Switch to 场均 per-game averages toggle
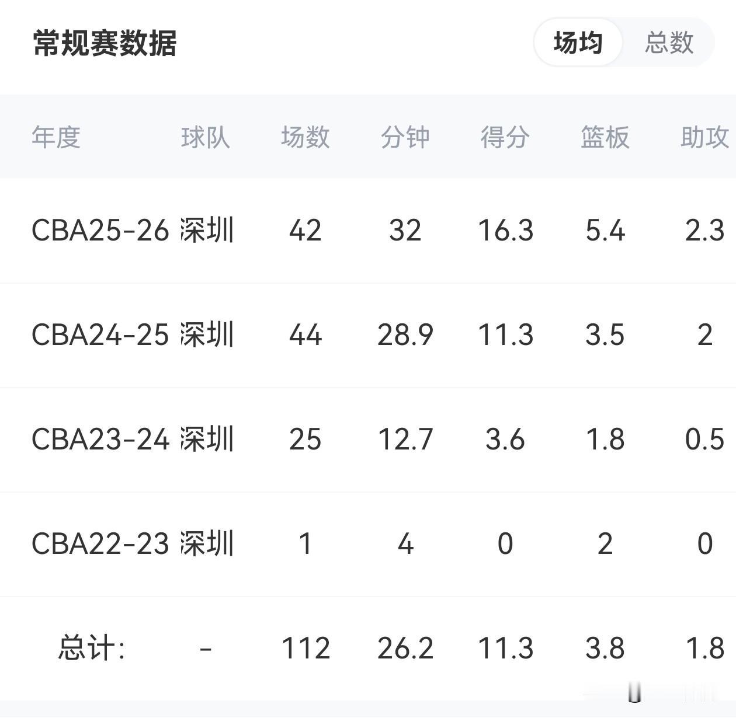Image resolution: width=736 pixels, height=718 pixels. pyautogui.click(x=578, y=43)
